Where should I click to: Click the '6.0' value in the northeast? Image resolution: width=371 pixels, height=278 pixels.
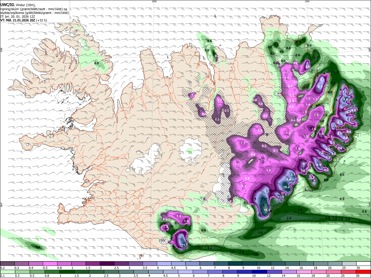(x=320, y=86)
